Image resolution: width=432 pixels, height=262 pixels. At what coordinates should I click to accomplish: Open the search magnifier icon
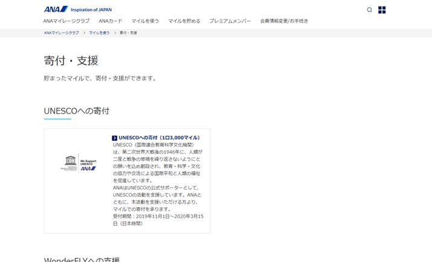click(x=369, y=10)
